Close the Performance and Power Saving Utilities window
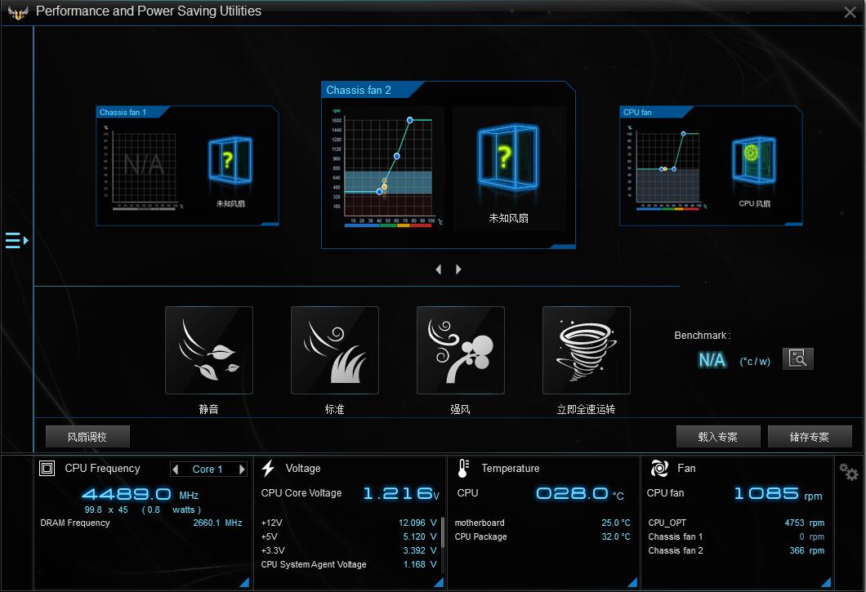Image resolution: width=866 pixels, height=592 pixels. (x=850, y=12)
